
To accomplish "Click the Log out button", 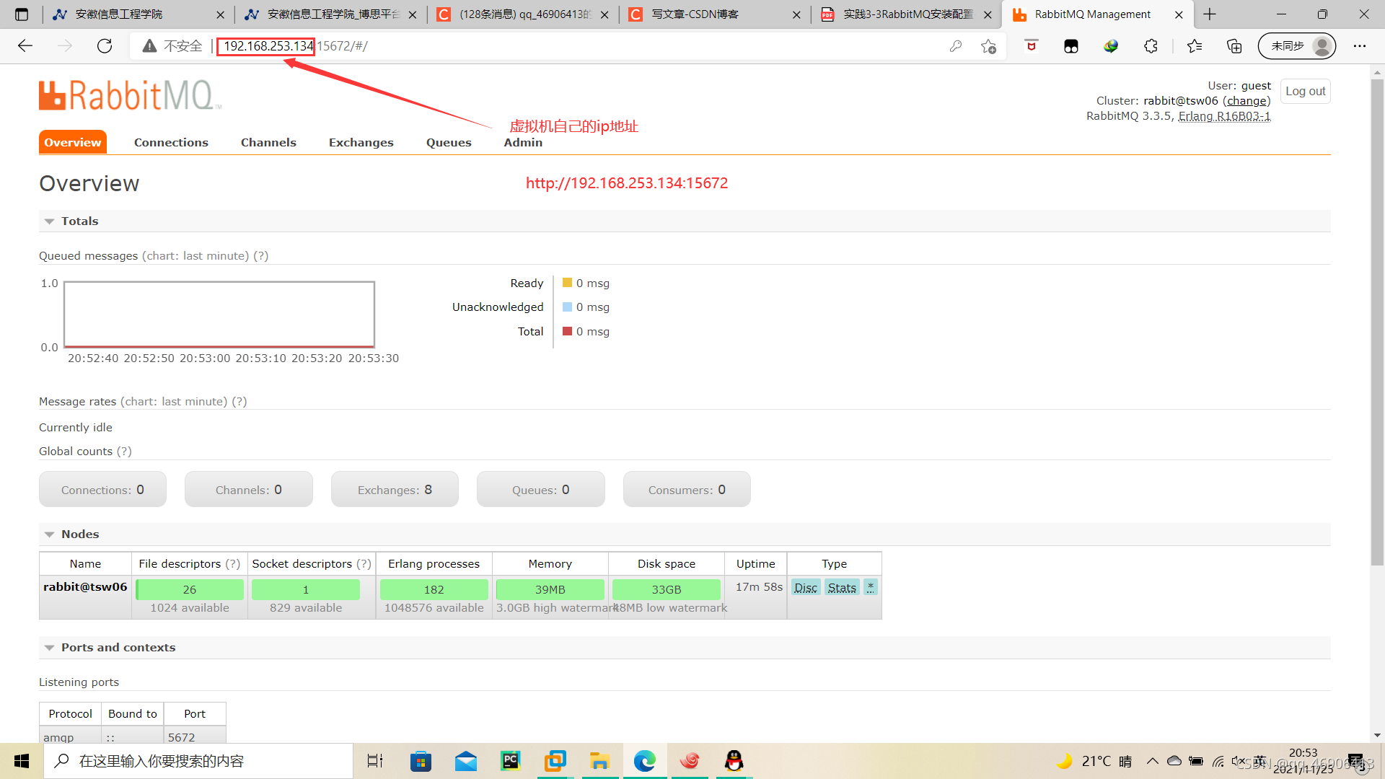I will pos(1306,92).
